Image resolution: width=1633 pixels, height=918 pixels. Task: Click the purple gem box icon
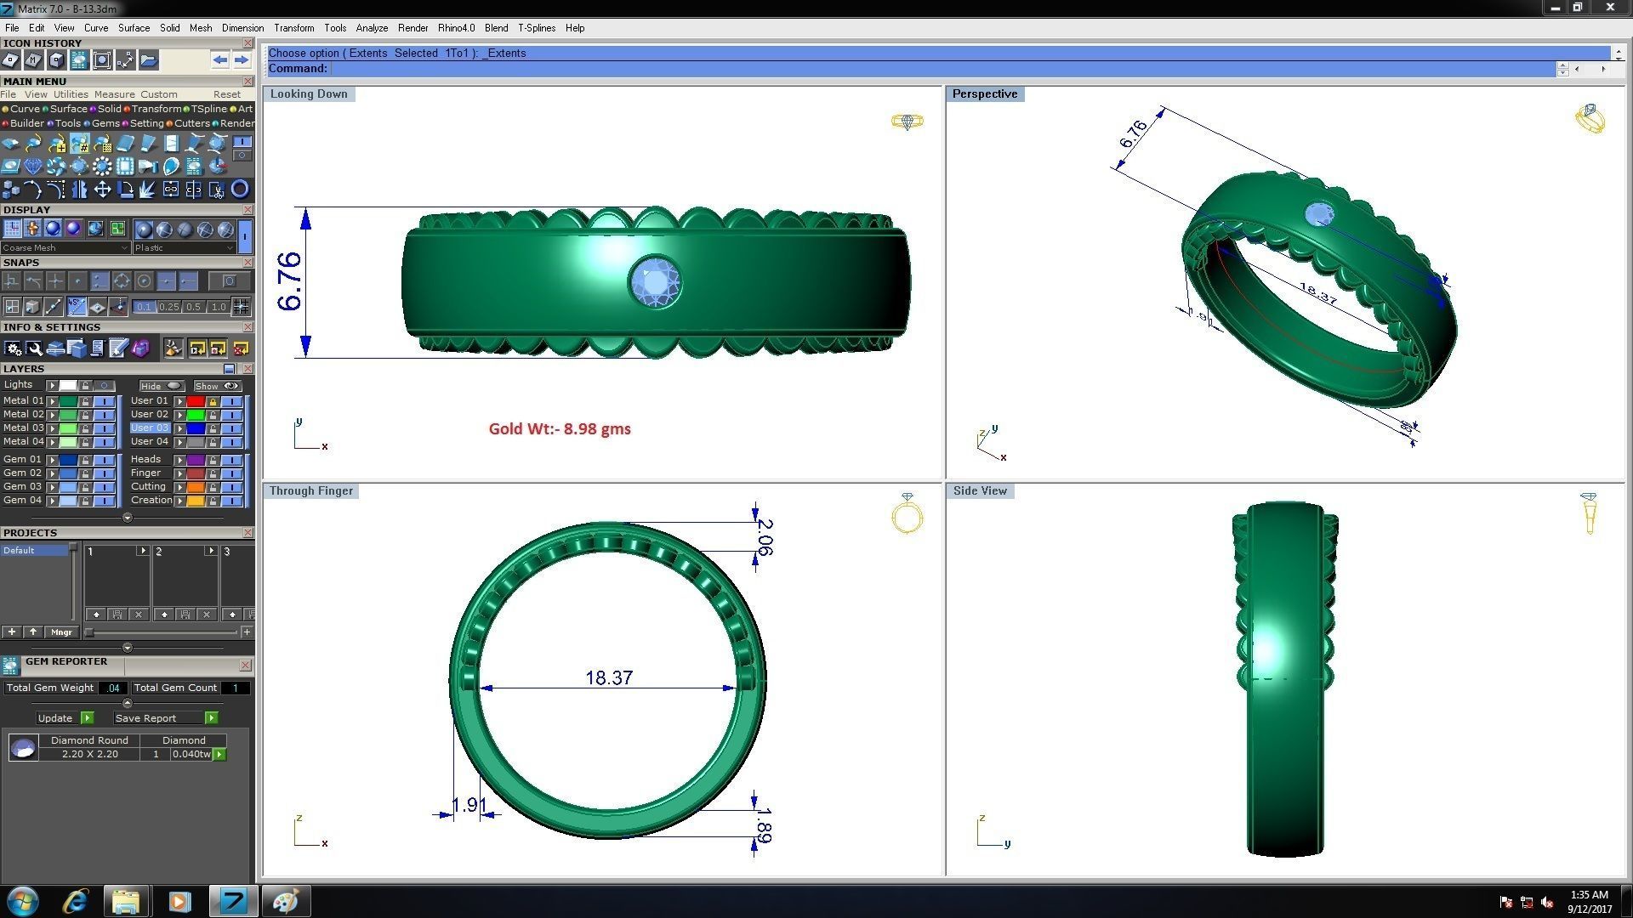pyautogui.click(x=140, y=348)
